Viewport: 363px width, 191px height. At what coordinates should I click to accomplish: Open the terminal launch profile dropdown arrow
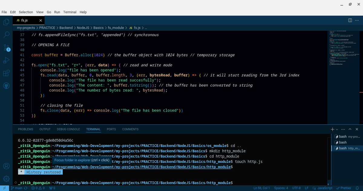point(337,129)
